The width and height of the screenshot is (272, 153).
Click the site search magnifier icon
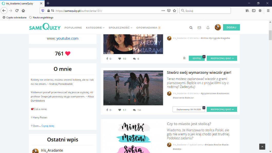pos(191,28)
